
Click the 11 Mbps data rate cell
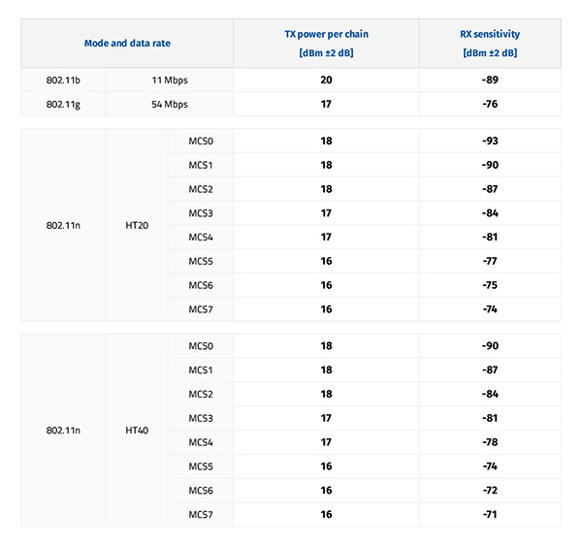pos(169,80)
